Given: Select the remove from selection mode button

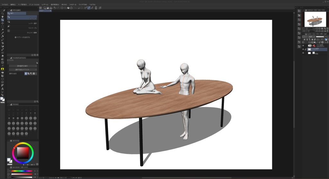Looking at the screenshot, I should pyautogui.click(x=31, y=73).
